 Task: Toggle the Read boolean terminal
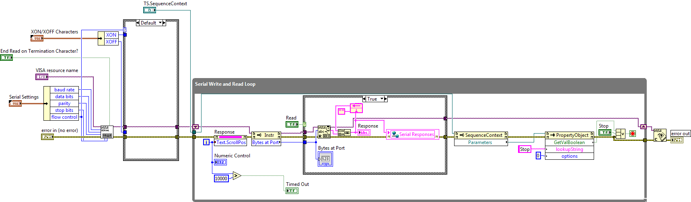[292, 124]
